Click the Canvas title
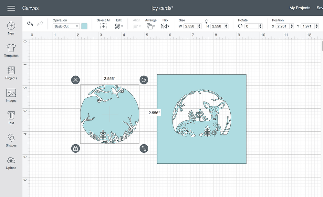This screenshot has height=197, width=323. pyautogui.click(x=30, y=8)
